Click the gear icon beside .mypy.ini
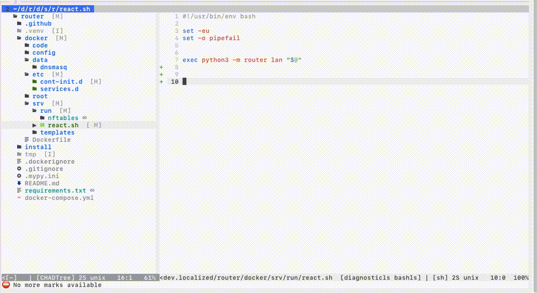This screenshot has width=537, height=293. tap(19, 176)
